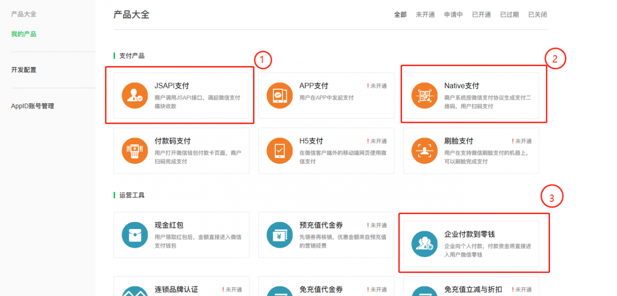This screenshot has width=617, height=296.
Task: Select 产品大全 sidebar heading
Action: click(24, 14)
